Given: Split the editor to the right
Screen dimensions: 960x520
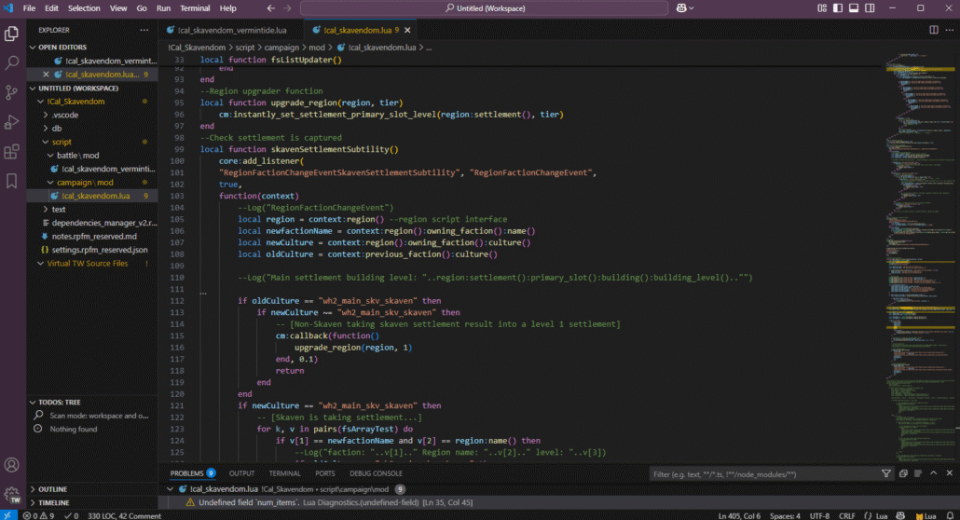Looking at the screenshot, I should (x=934, y=30).
